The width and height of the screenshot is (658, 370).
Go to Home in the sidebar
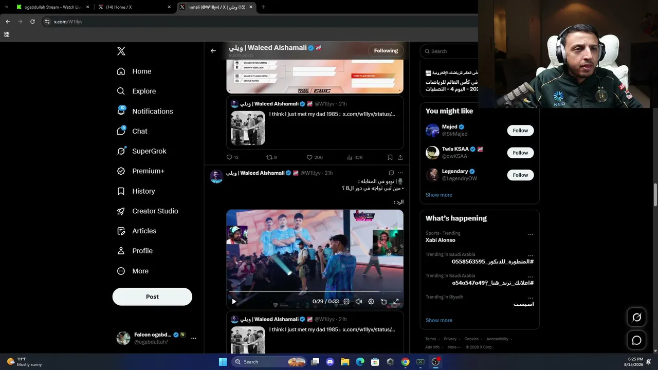(134, 71)
